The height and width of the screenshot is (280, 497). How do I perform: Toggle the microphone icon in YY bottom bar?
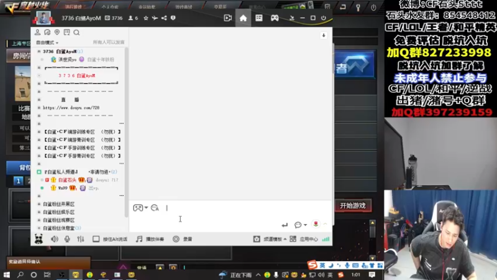pyautogui.click(x=67, y=239)
